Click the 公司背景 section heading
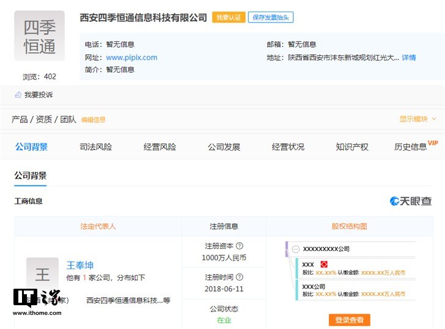The height and width of the screenshot is (329, 445). click(x=31, y=176)
